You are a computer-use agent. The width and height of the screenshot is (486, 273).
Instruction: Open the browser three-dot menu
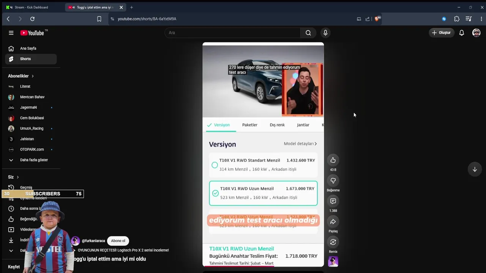481,19
